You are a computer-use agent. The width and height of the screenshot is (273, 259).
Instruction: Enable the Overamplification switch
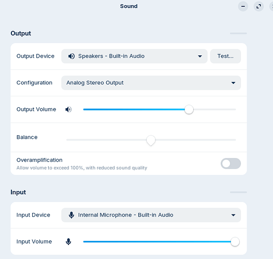[231, 164]
